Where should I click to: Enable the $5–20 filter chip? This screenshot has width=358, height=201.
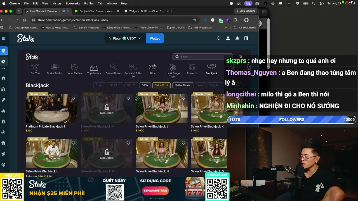click(131, 85)
